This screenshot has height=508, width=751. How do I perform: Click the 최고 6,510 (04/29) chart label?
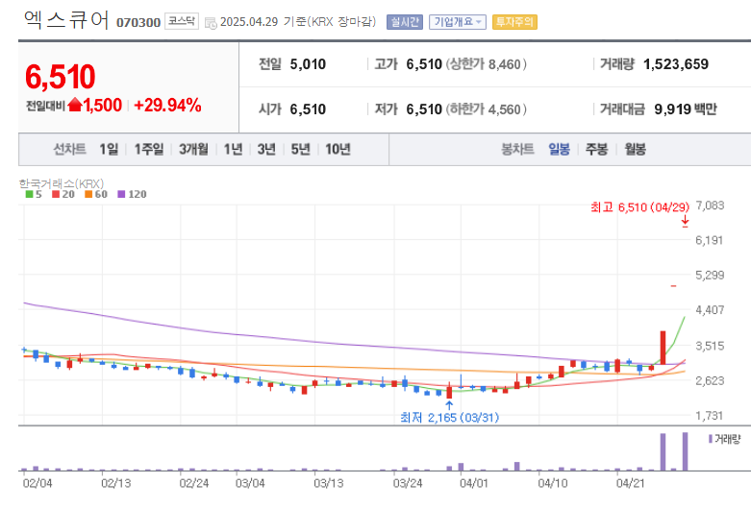(x=639, y=207)
